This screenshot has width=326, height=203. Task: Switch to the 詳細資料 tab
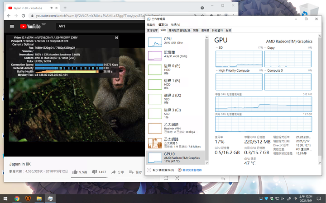217,31
